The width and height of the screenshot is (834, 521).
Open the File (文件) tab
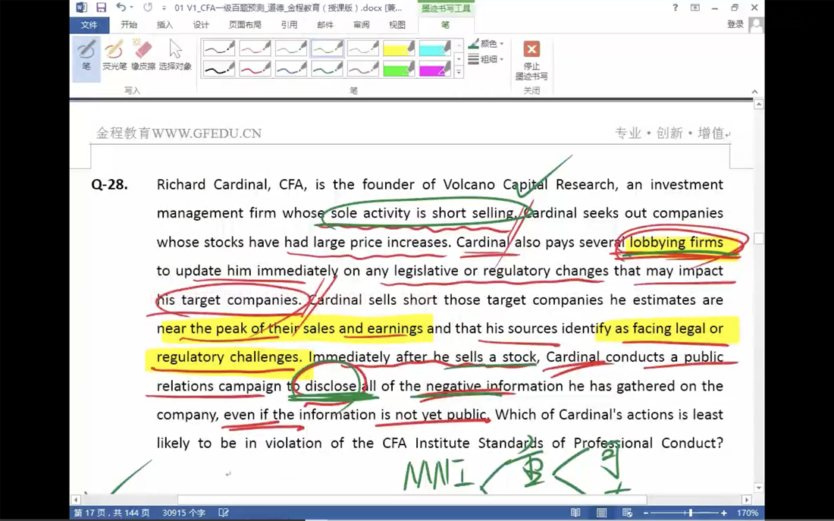89,25
